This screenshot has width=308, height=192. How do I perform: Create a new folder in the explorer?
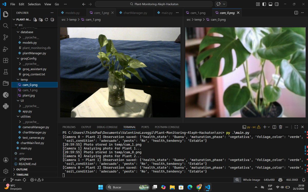pyautogui.click(x=41, y=19)
